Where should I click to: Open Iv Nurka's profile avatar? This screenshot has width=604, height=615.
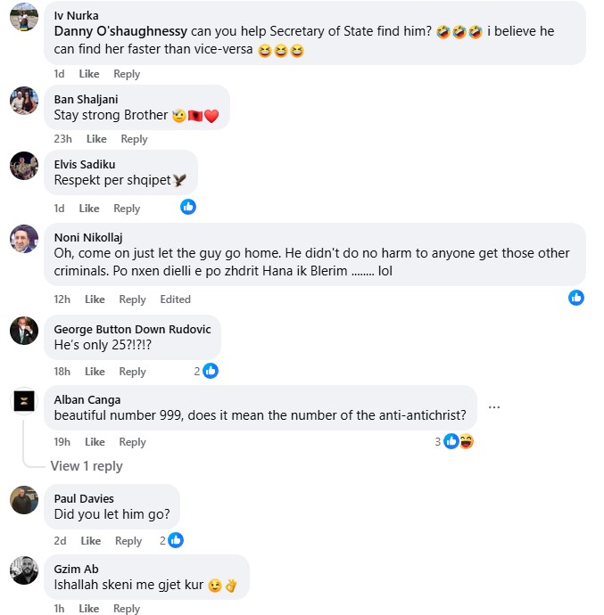(24, 18)
